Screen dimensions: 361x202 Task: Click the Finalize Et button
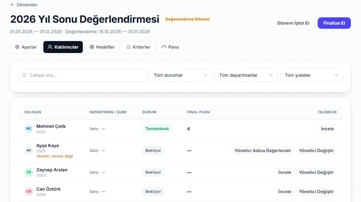point(334,23)
